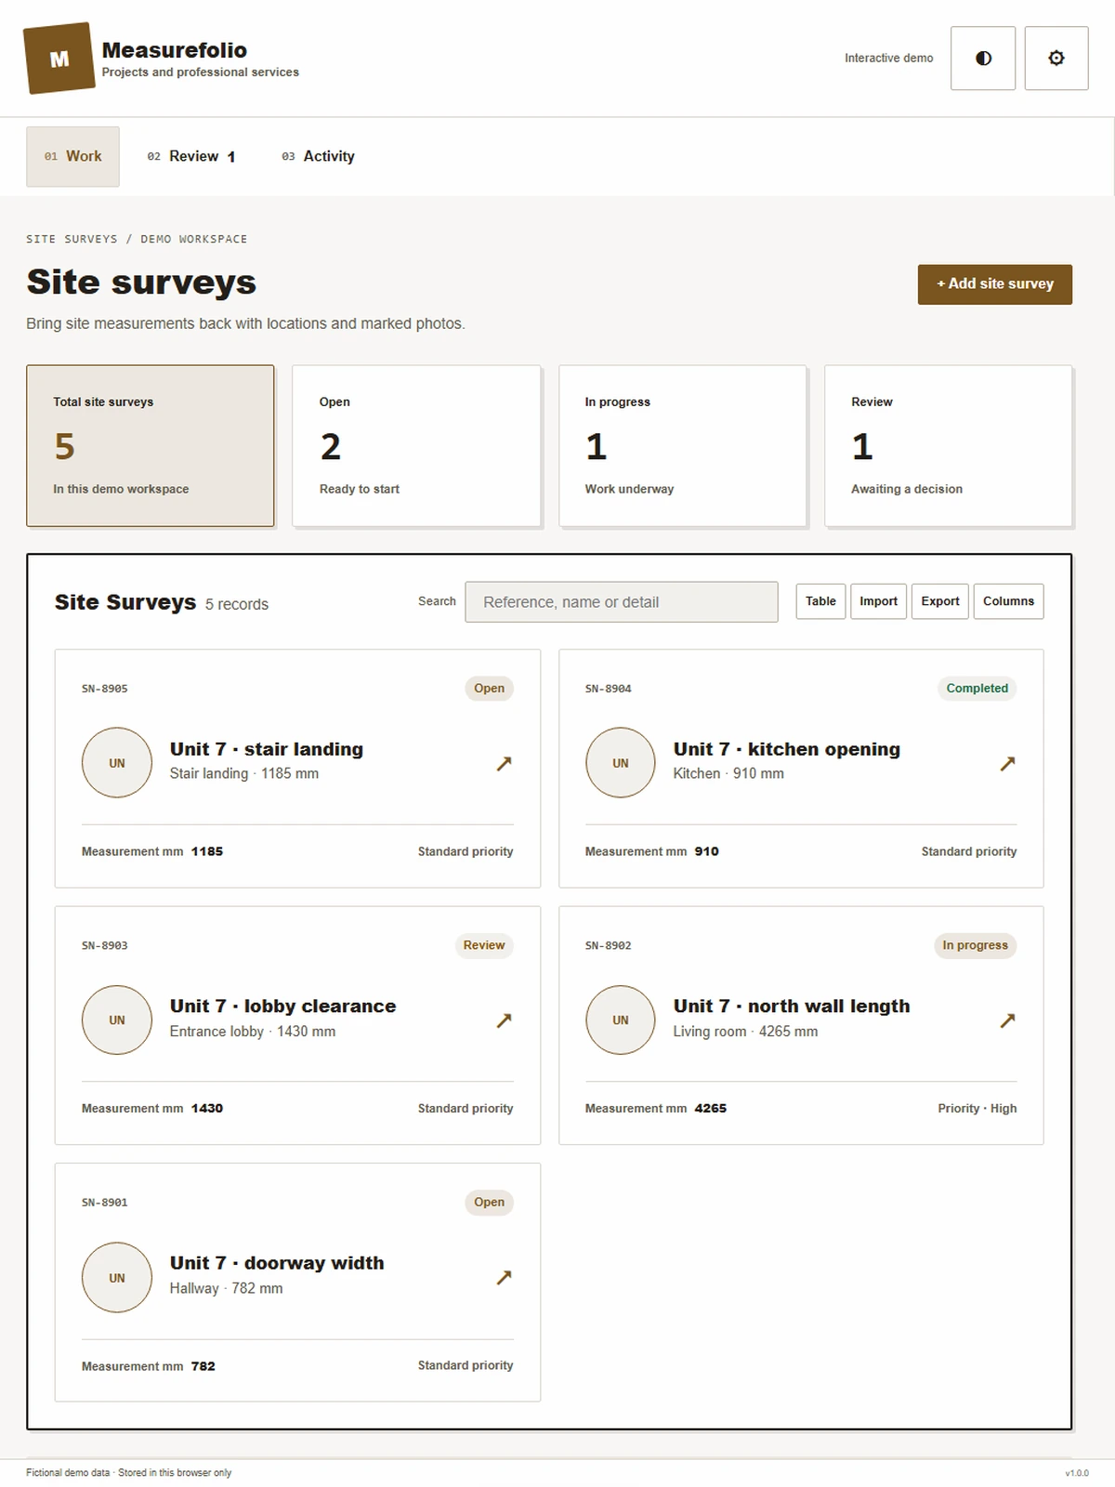Filter by the In progress stat card
The image size is (1115, 1487).
[682, 446]
